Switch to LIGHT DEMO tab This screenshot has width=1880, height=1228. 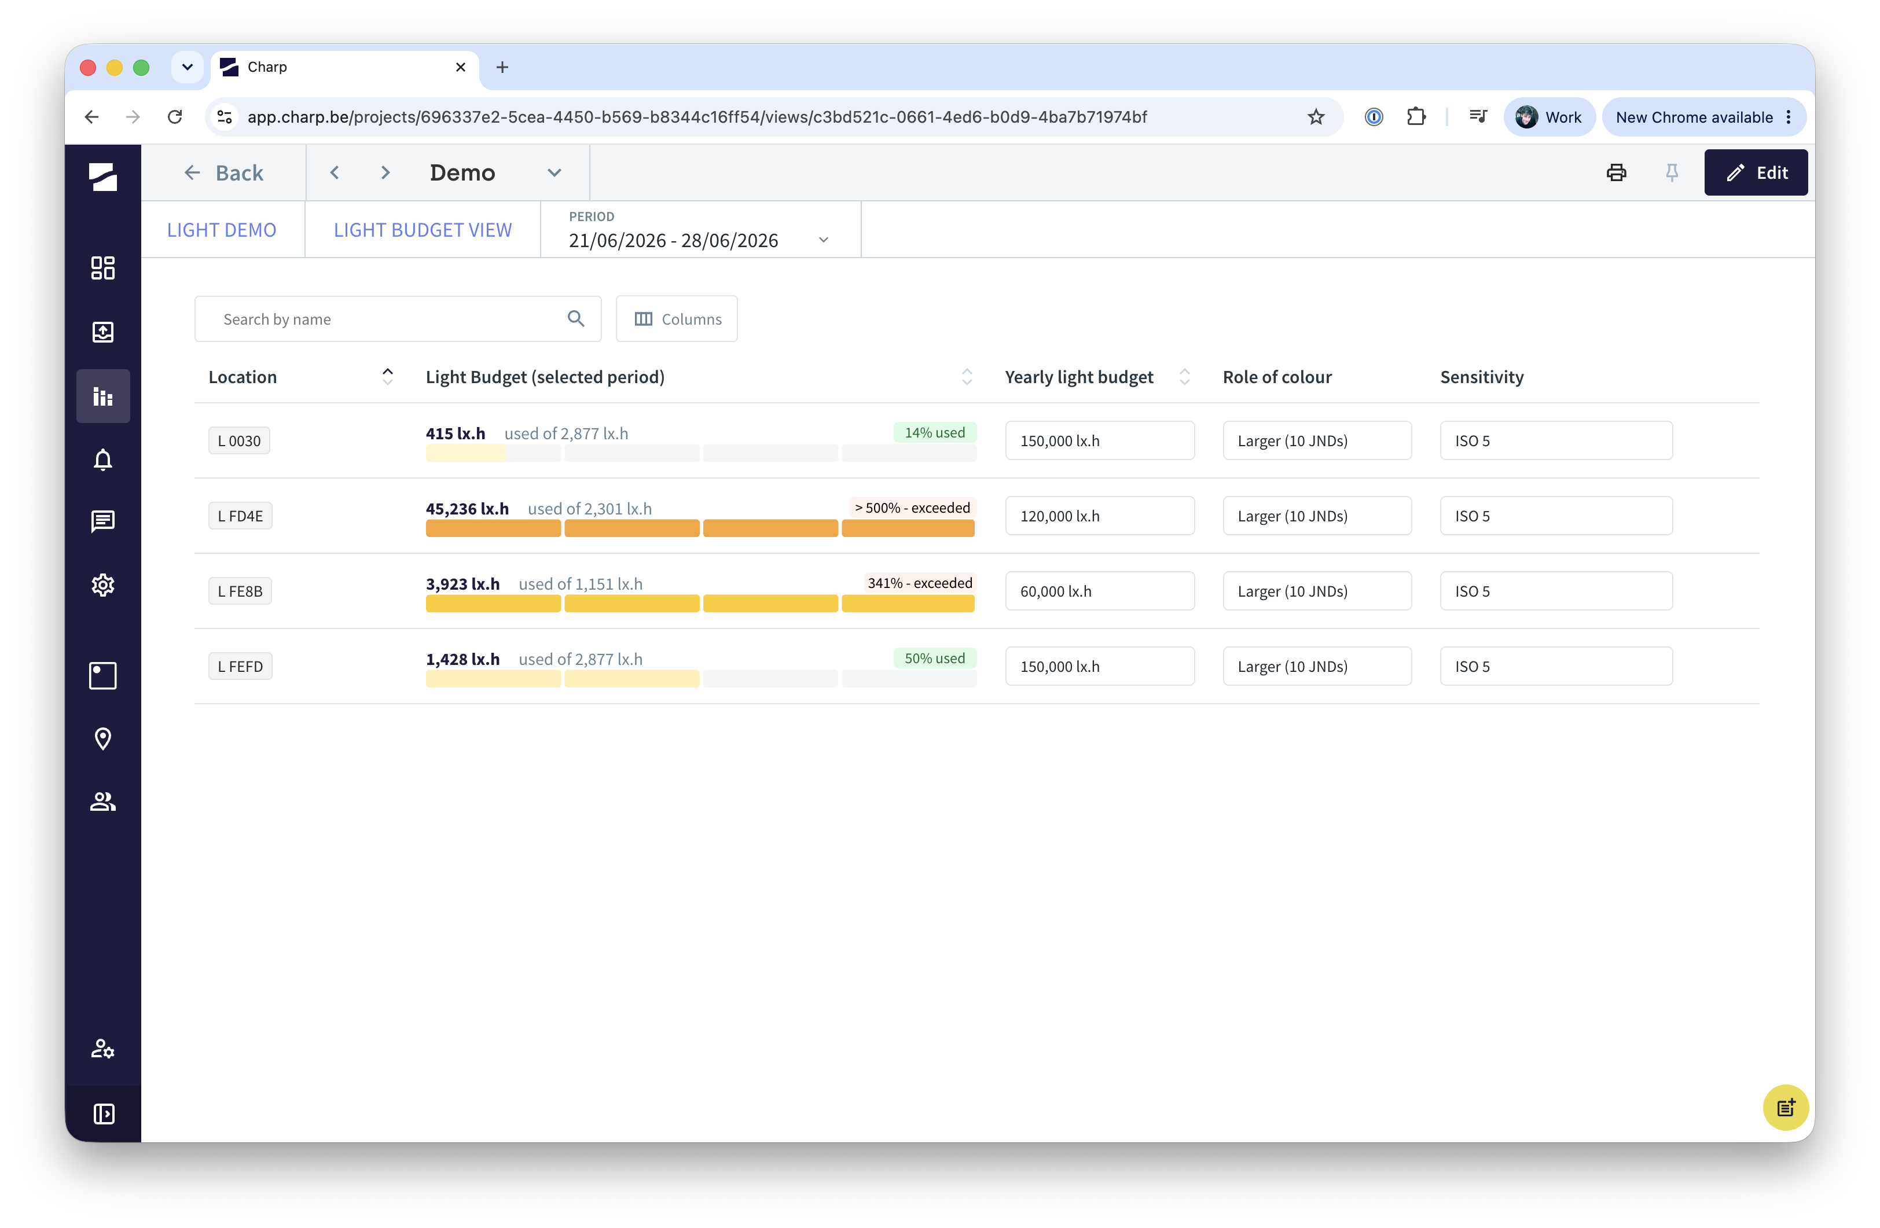(x=222, y=230)
